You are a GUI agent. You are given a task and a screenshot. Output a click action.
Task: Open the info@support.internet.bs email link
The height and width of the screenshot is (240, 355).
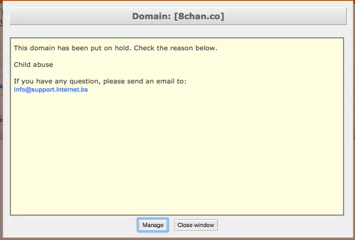(51, 90)
